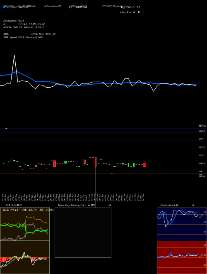The height and width of the screenshot is (274, 207).
Task: Click the MACD histogram panel with red bars
Action: point(25,257)
